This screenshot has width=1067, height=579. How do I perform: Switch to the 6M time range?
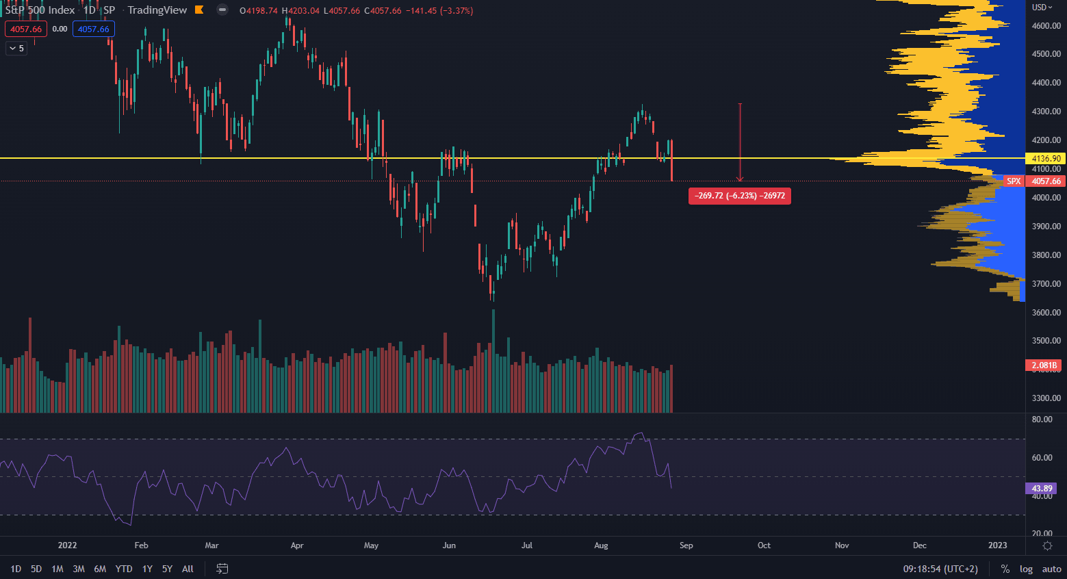[x=100, y=569]
